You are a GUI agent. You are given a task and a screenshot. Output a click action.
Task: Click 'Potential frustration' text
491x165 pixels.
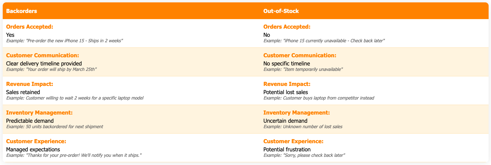point(287,149)
